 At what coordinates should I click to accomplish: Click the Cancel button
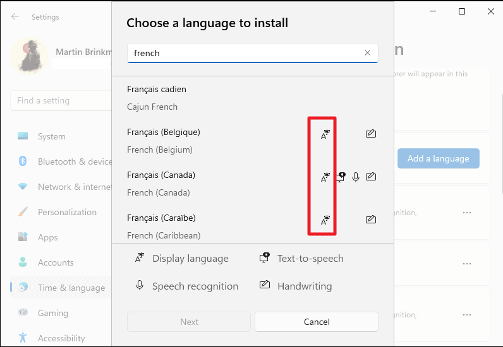317,322
